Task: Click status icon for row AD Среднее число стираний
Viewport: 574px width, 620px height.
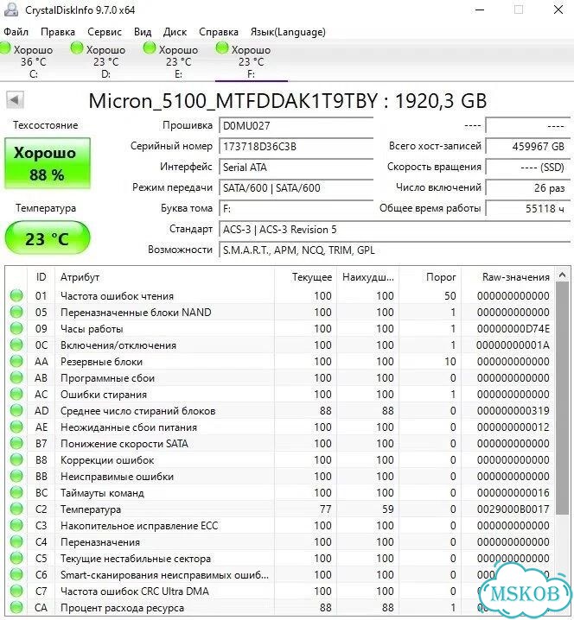Action: pyautogui.click(x=16, y=410)
